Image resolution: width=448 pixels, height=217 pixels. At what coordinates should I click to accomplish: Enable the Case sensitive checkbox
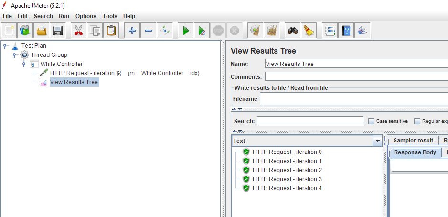371,121
